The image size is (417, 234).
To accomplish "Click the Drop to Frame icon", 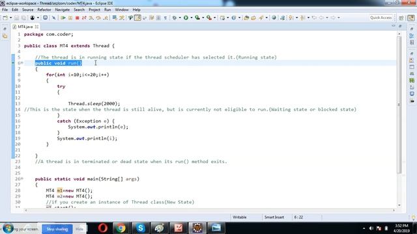I will tap(115, 18).
